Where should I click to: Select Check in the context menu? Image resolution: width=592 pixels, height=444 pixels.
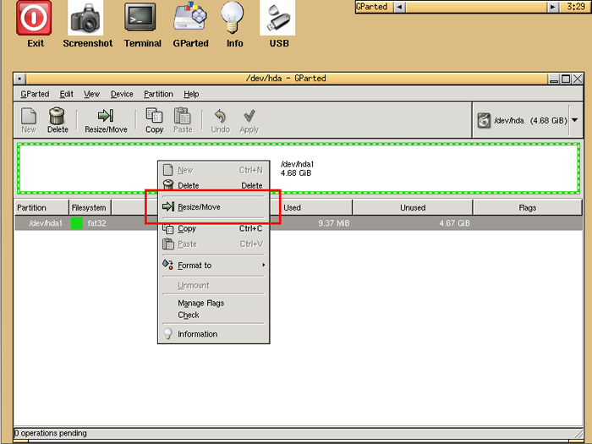(213, 315)
